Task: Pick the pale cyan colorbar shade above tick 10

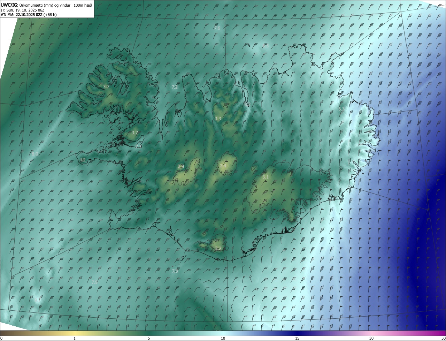Action: 223,333
